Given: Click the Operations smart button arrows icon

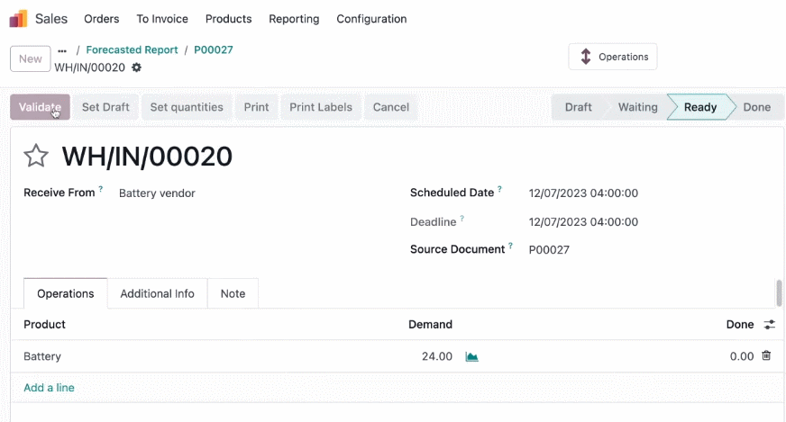Looking at the screenshot, I should 586,57.
